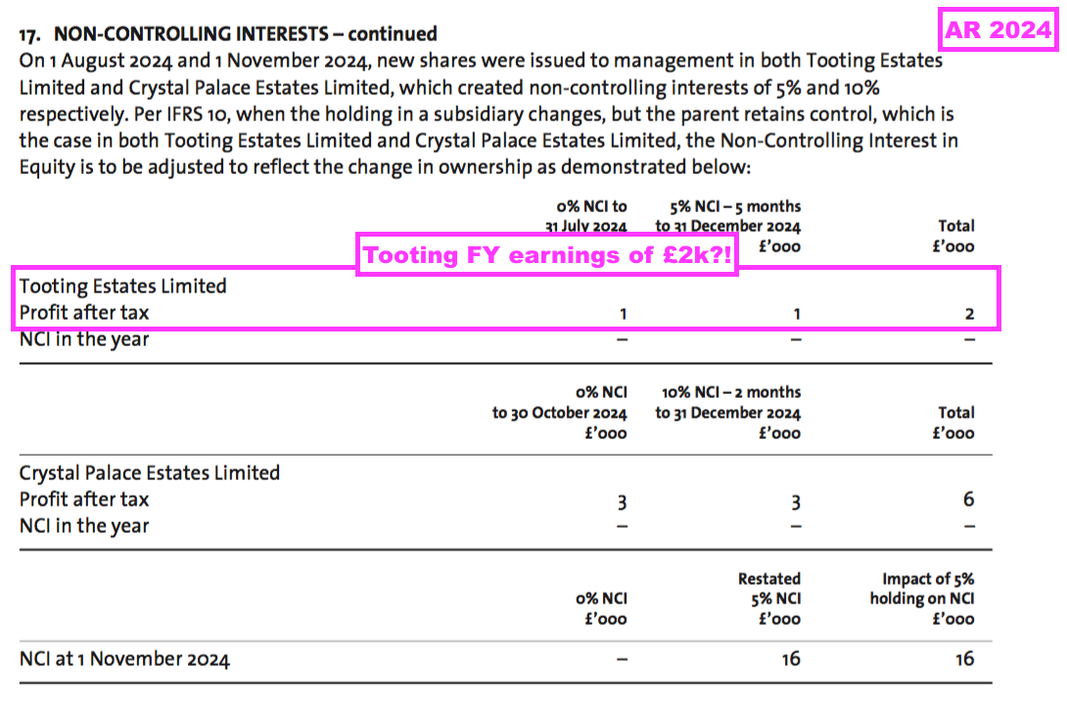Click the section heading 'NON-CONTROLLING INTERESTS – continued'
Screen dimensions: 1067x704
[x=245, y=33]
